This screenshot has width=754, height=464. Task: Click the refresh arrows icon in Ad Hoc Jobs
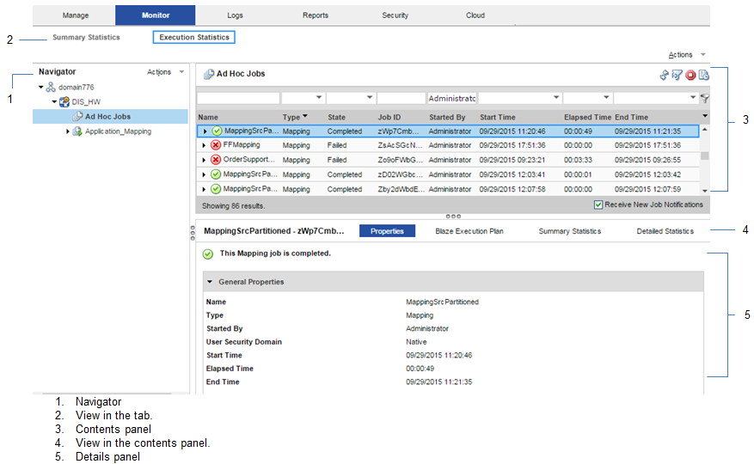[x=664, y=76]
